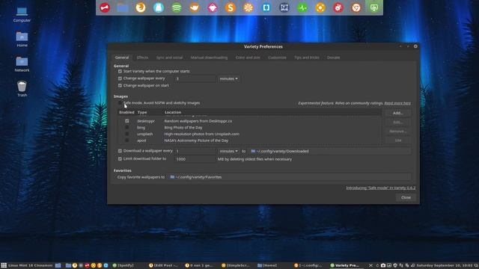
Task: Click the folder size limit field
Action: tap(195, 159)
